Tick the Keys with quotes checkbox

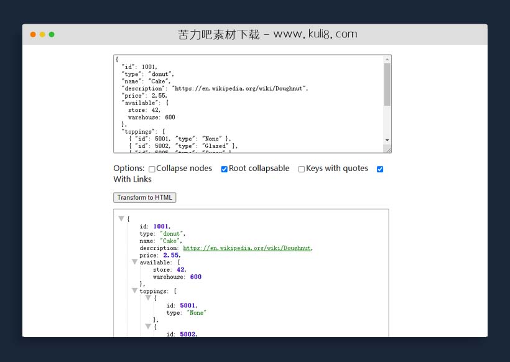coord(302,169)
